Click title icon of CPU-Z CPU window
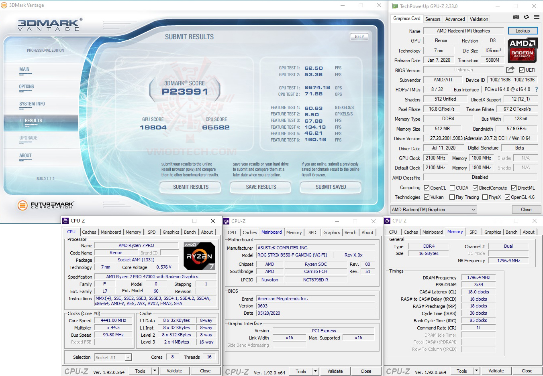Viewport: 543px width, 376px height. coord(65,221)
